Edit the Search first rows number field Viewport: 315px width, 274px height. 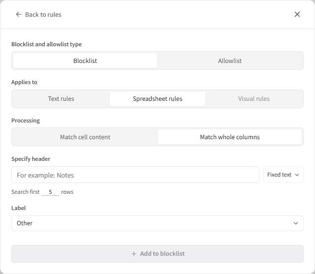[50, 192]
